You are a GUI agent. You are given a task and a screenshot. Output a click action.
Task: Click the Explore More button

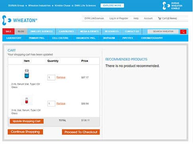[x=112, y=6]
